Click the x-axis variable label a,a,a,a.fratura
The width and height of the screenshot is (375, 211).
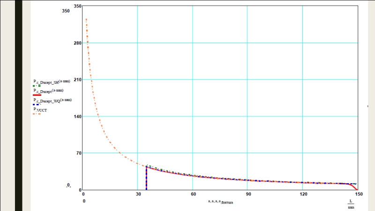220,202
